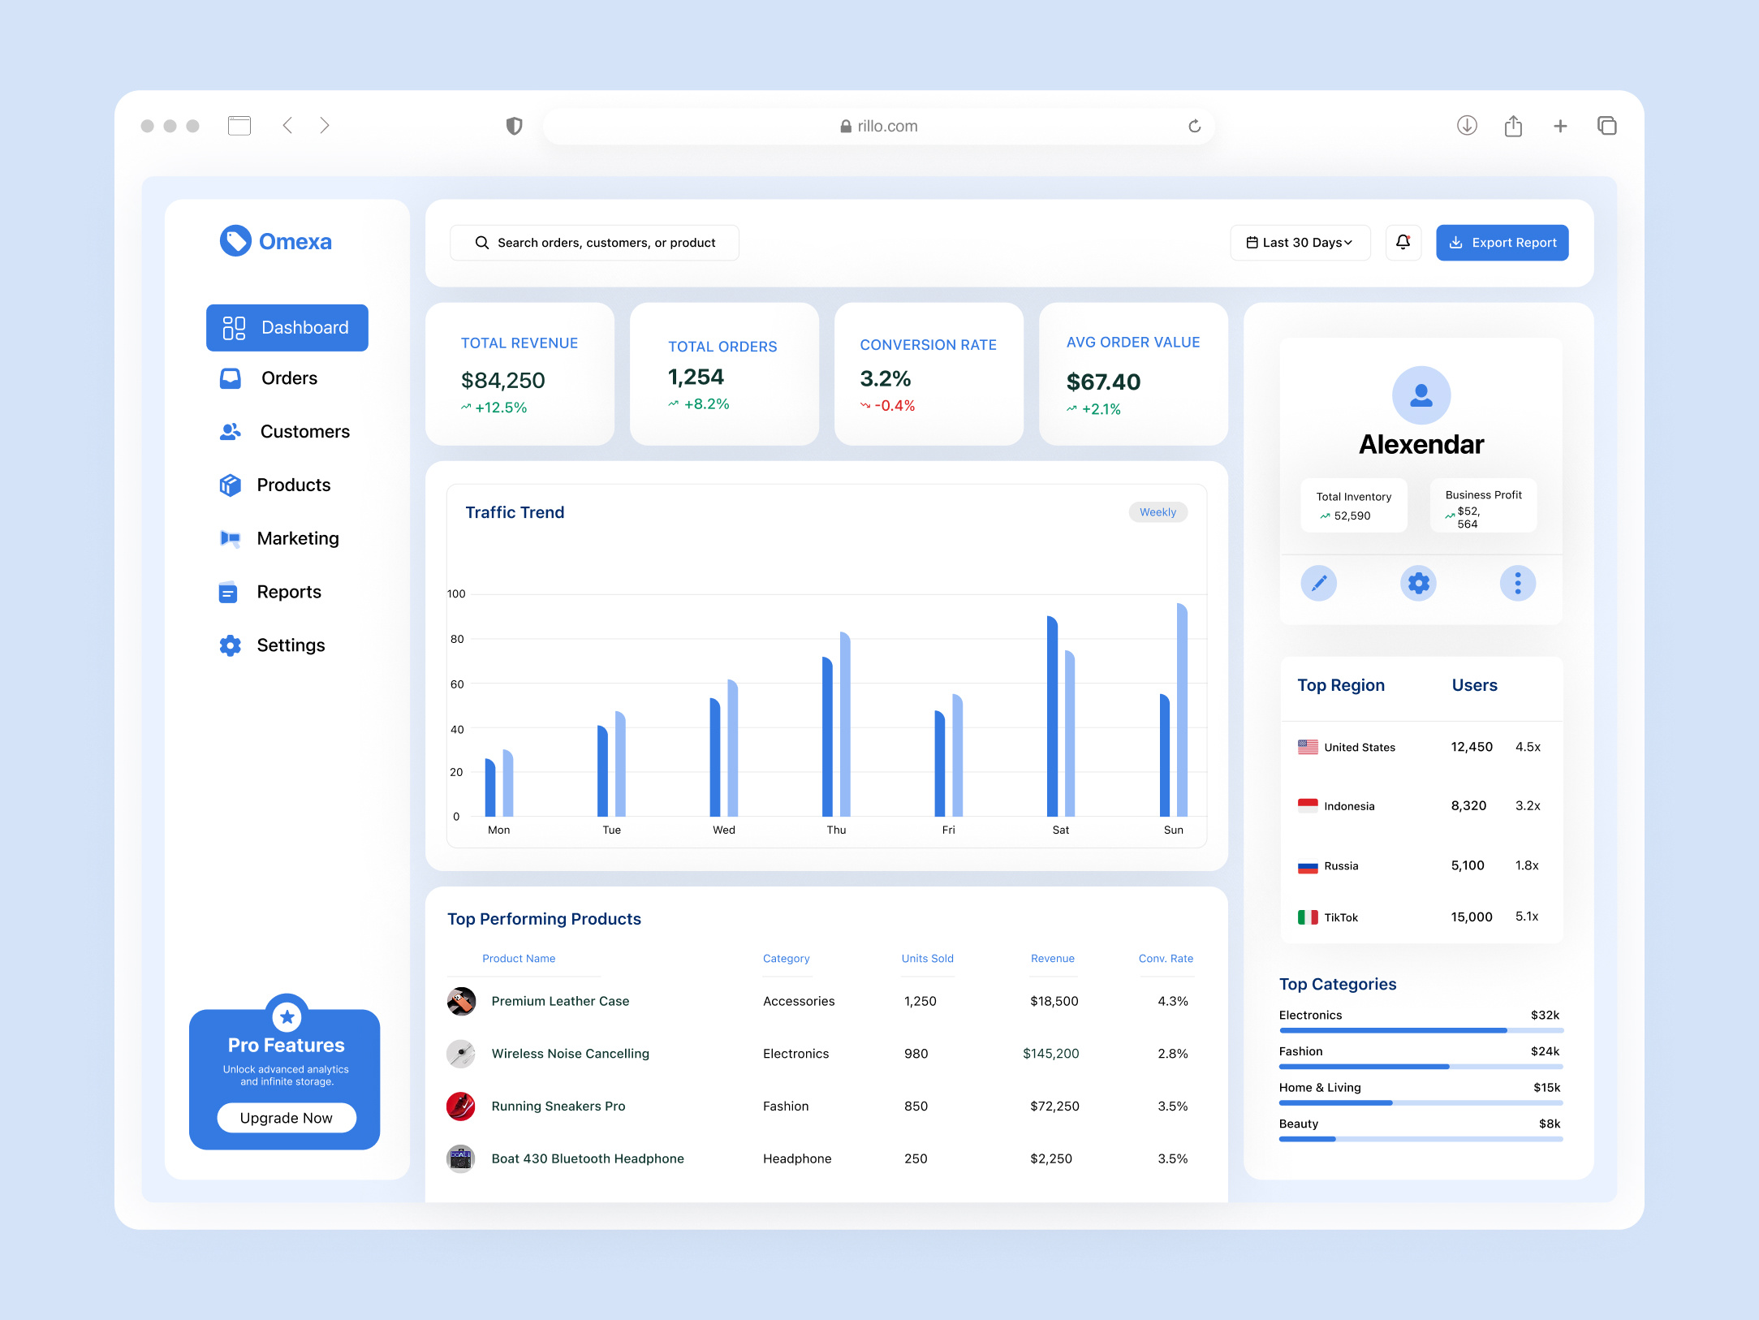
Task: Open the gear settings icon on the profile card
Action: coord(1418,583)
